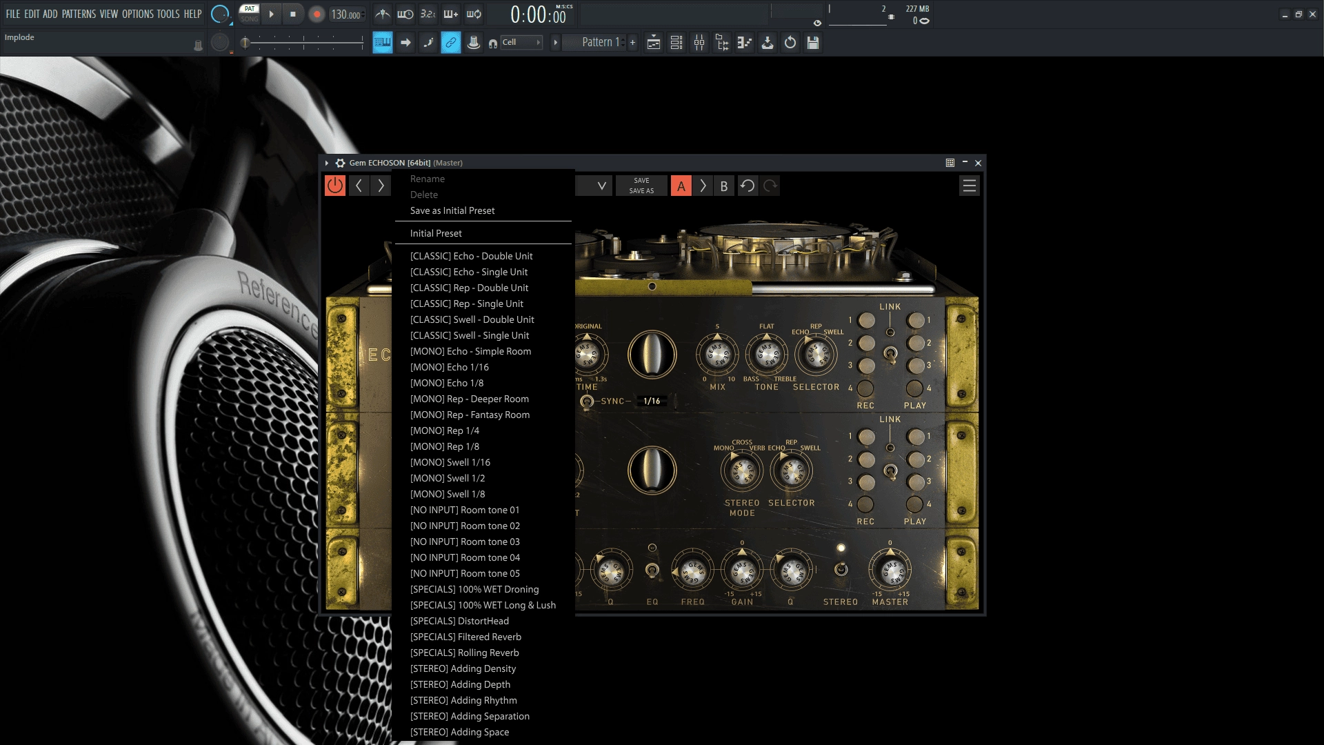The height and width of the screenshot is (745, 1324).
Task: Select [MONO] Swell 1/2 preset
Action: coord(483,478)
